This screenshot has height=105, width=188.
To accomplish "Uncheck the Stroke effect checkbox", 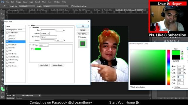I will point(7,42).
